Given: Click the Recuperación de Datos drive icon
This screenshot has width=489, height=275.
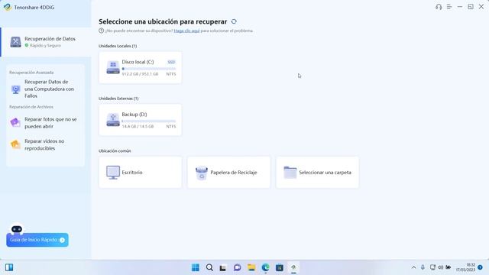Looking at the screenshot, I should pos(15,42).
